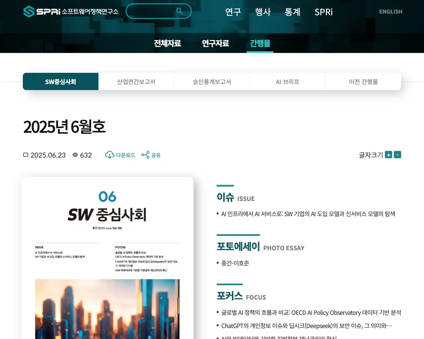Click the eye view-count icon
The image size is (424, 339).
tap(75, 155)
